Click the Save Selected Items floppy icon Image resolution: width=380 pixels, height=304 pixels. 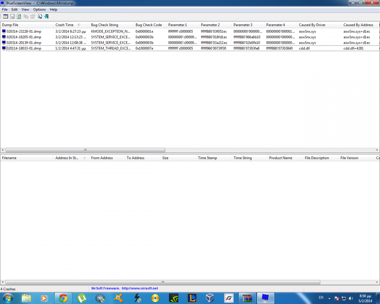12,16
